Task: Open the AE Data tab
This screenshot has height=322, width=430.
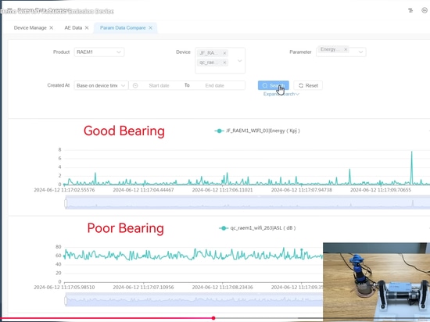Action: pos(73,28)
